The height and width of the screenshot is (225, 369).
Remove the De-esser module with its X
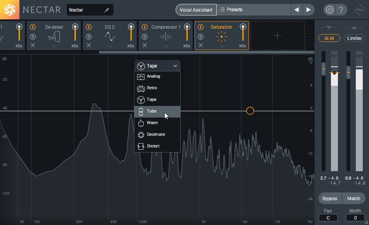tap(33, 45)
